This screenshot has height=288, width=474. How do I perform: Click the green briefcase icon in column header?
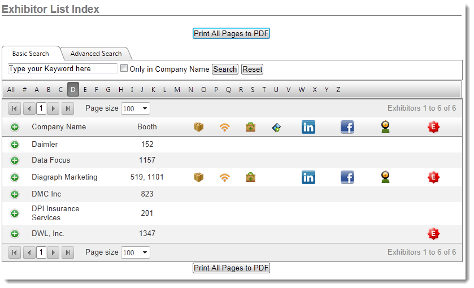click(x=250, y=127)
